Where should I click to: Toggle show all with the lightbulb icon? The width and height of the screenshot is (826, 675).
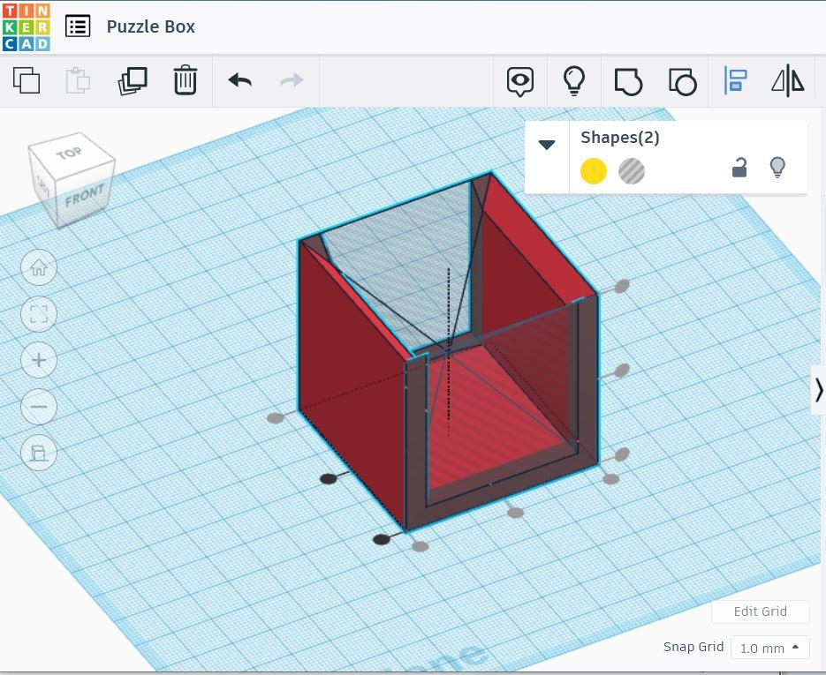pyautogui.click(x=574, y=81)
